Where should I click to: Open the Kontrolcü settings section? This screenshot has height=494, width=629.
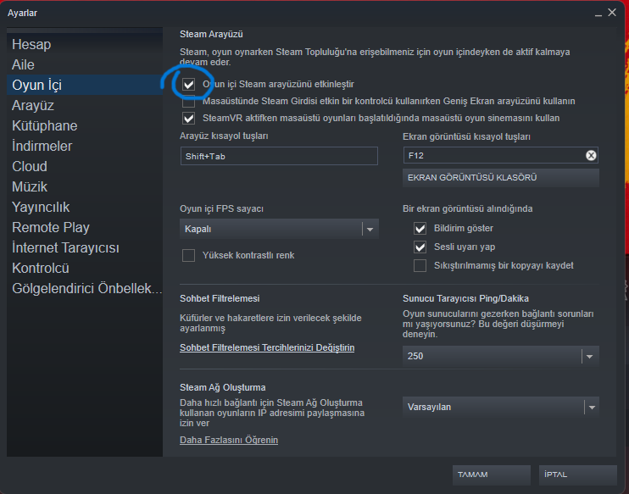(85, 269)
